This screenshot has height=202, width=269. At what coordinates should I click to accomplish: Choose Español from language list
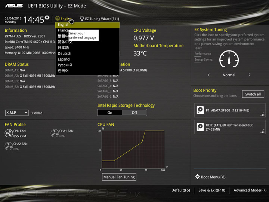pos(87,59)
